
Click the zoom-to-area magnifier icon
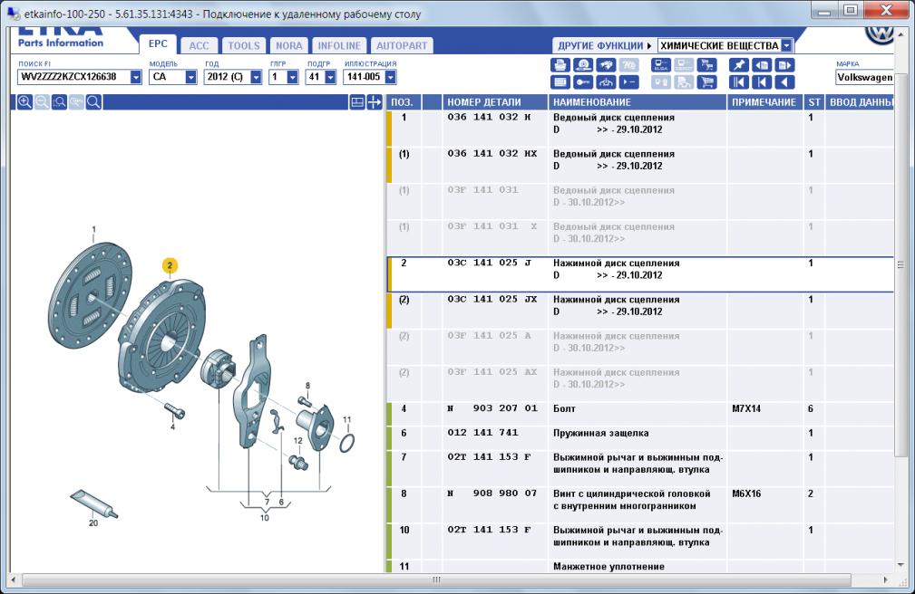pos(59,102)
